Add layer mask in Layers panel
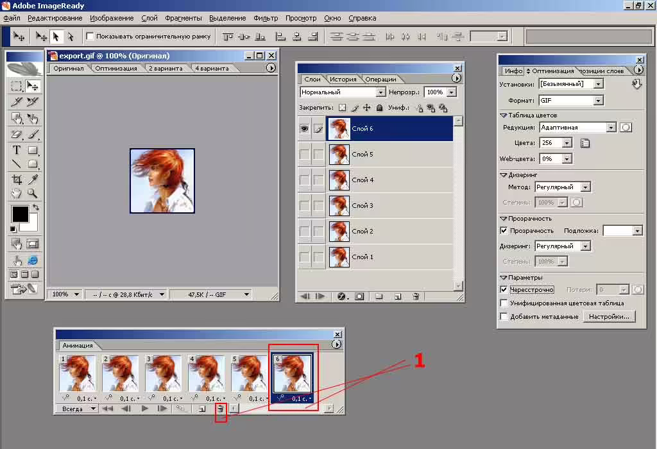The image size is (657, 449). [359, 296]
